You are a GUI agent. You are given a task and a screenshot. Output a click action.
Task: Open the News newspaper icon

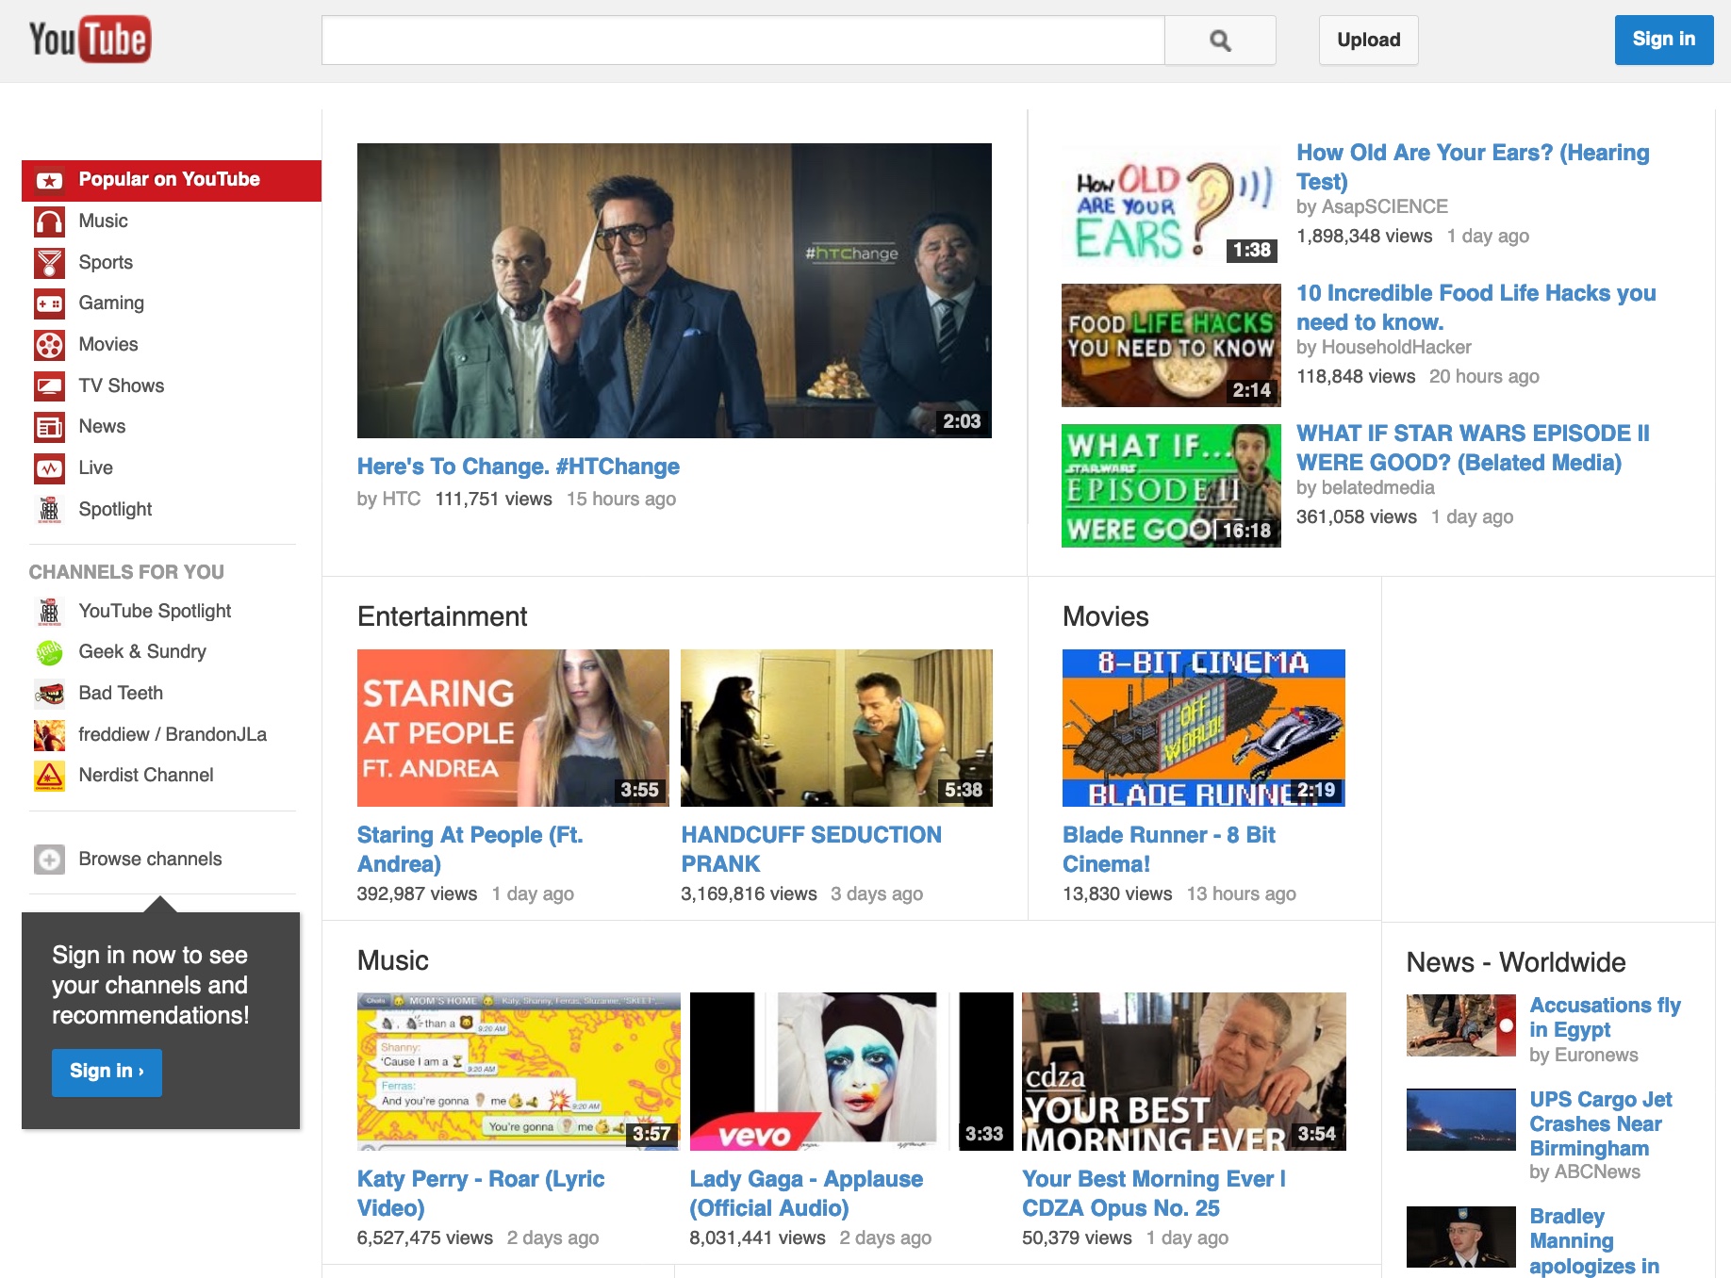(49, 427)
